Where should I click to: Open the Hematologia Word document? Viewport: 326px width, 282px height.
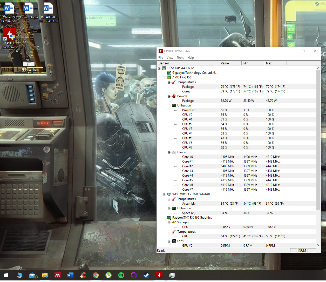pyautogui.click(x=29, y=11)
